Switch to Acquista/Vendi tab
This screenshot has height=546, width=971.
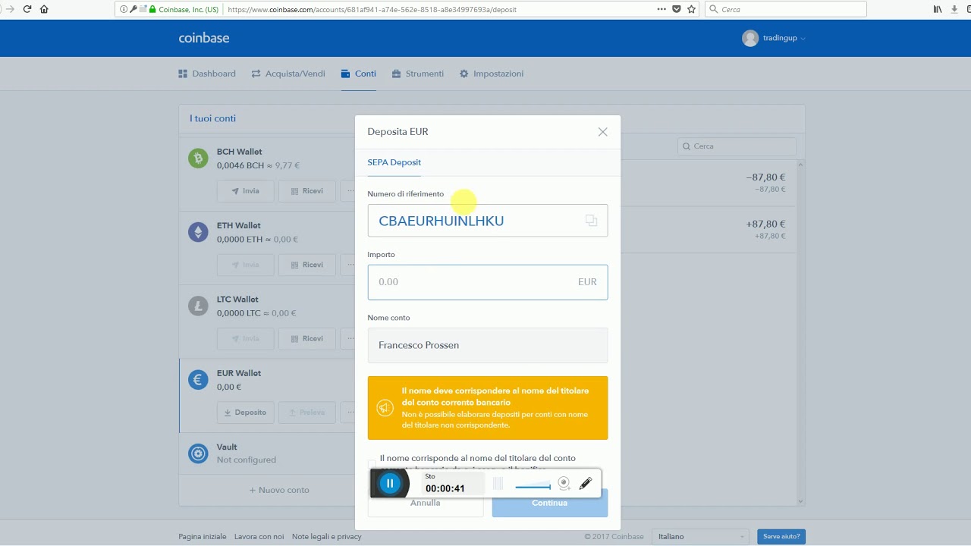click(x=288, y=74)
